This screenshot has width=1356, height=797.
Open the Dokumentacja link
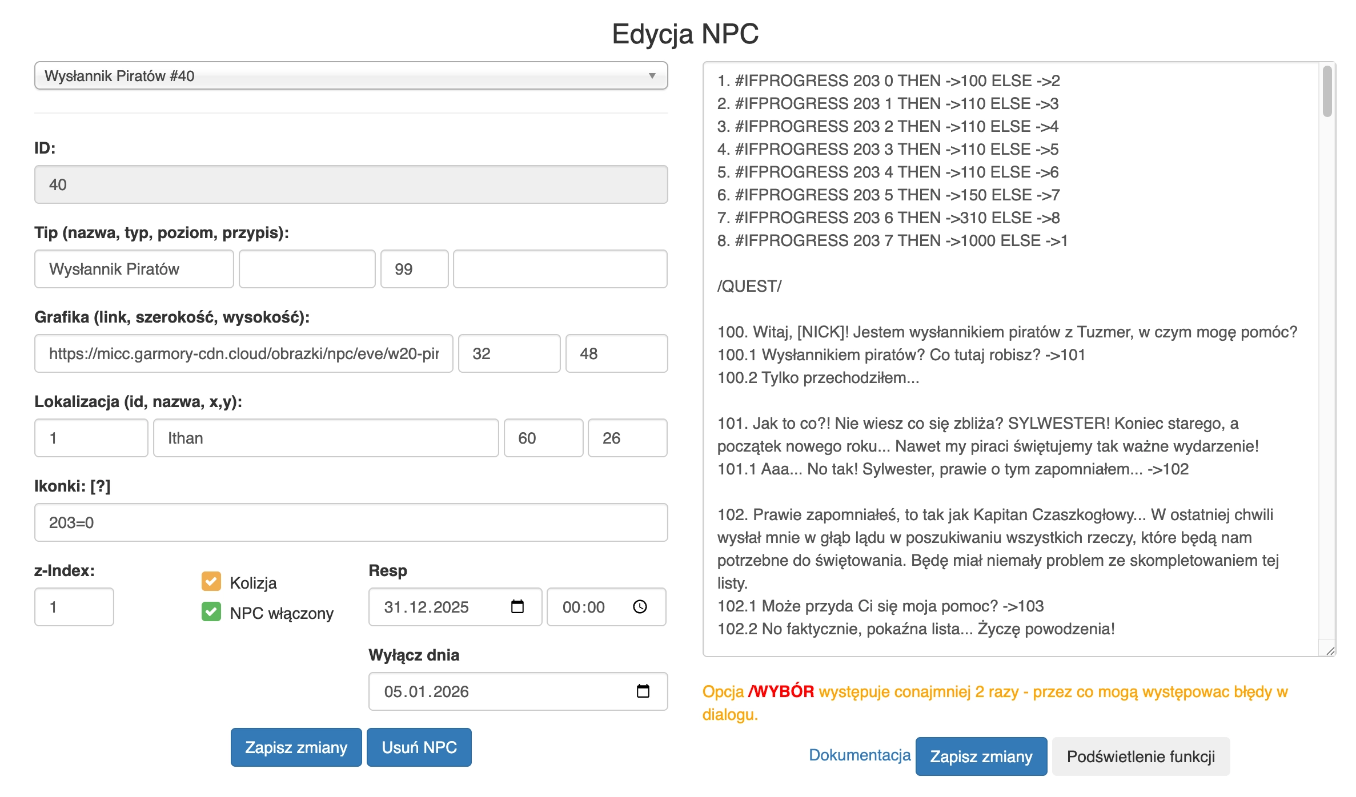[859, 755]
